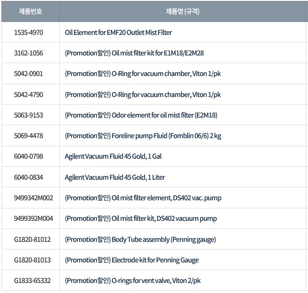The height and width of the screenshot is (293, 308).
Task: Click product number 3162-1056
Action: tap(29, 53)
